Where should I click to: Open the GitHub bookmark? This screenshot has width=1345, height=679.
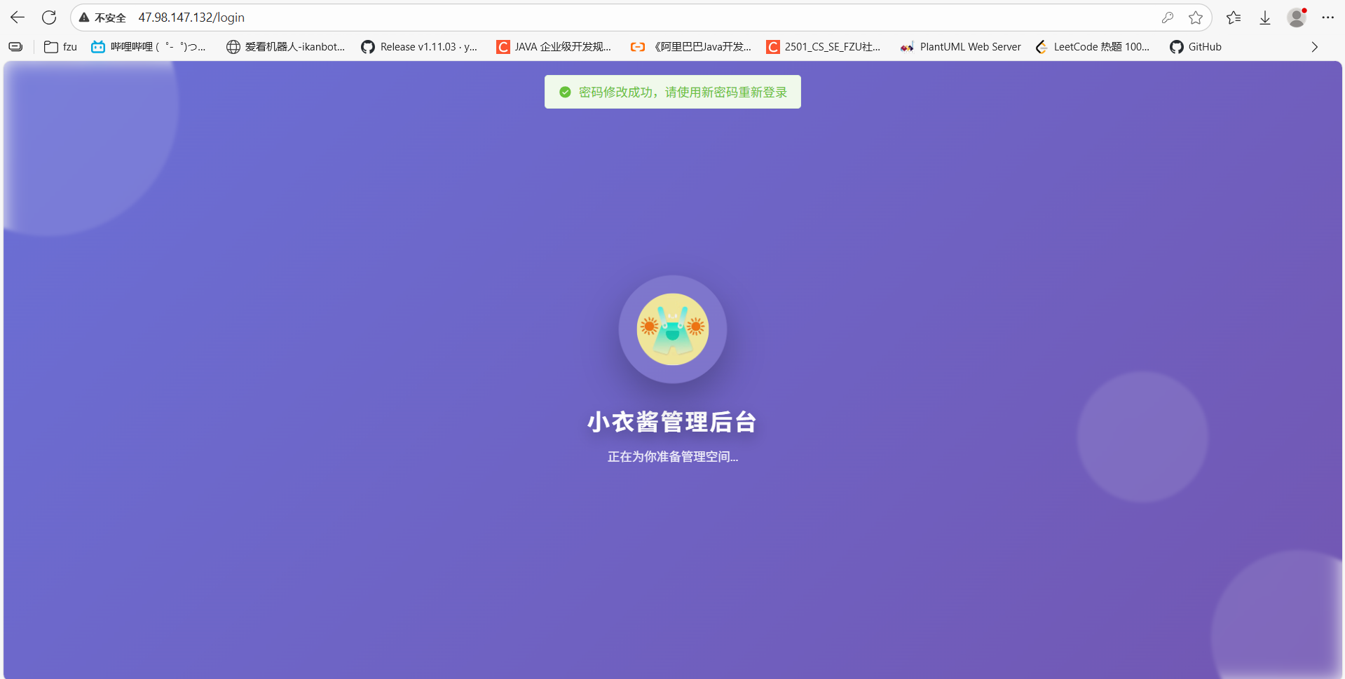(1196, 47)
